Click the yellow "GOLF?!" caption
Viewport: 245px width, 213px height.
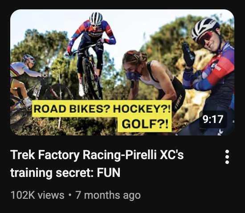tap(145, 124)
